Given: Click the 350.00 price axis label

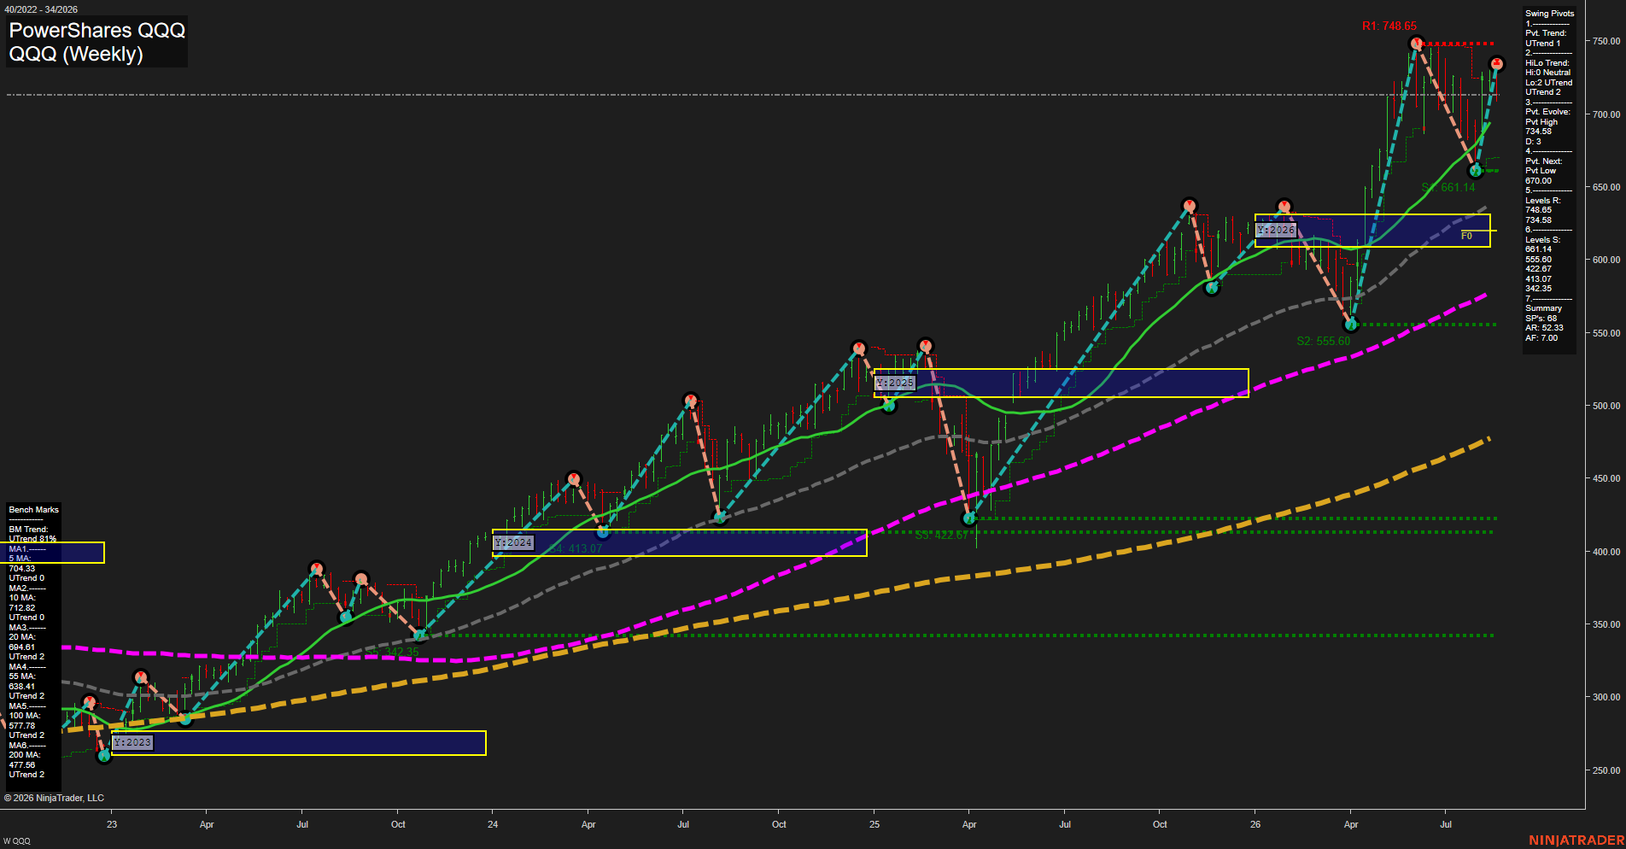Looking at the screenshot, I should pyautogui.click(x=1606, y=624).
